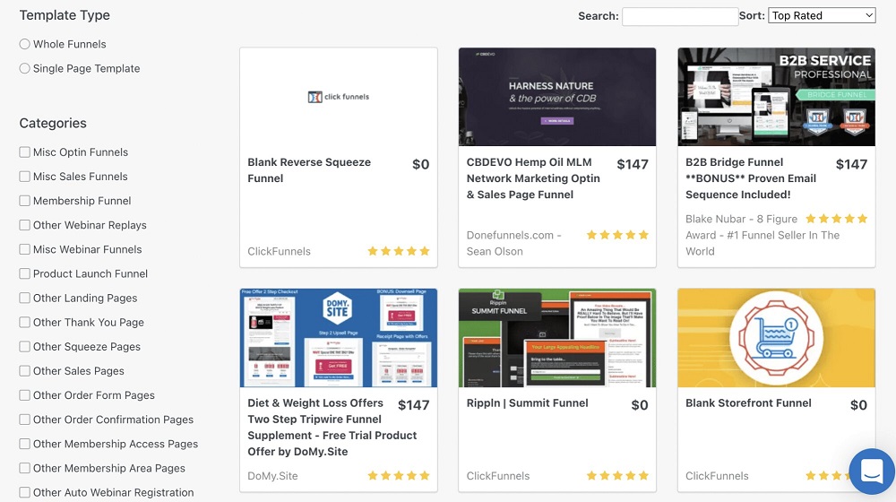Click ClickFunnels author on Rippln Summit card
Viewport: 896px width, 502px height.
pyautogui.click(x=497, y=476)
